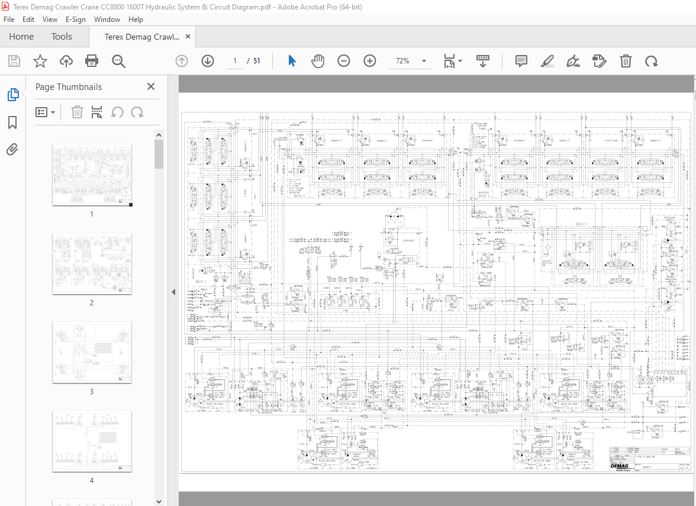Zoom in with plus button

pos(370,61)
